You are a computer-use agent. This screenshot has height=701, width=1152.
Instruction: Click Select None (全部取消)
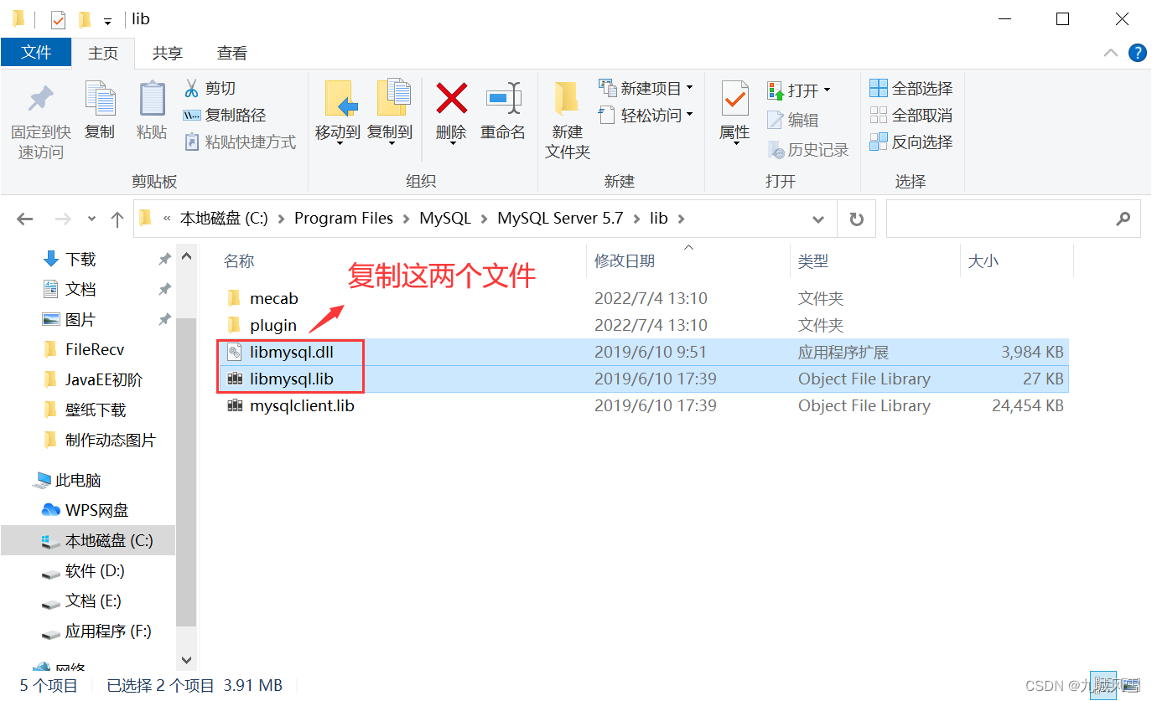pos(911,115)
